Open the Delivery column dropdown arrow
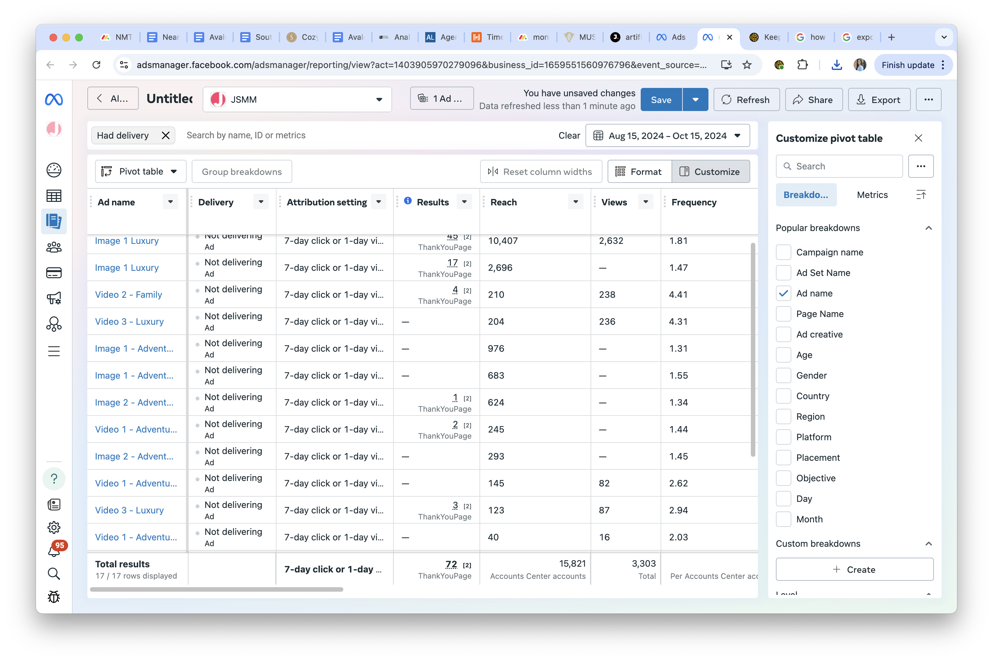The width and height of the screenshot is (993, 661). coord(261,202)
